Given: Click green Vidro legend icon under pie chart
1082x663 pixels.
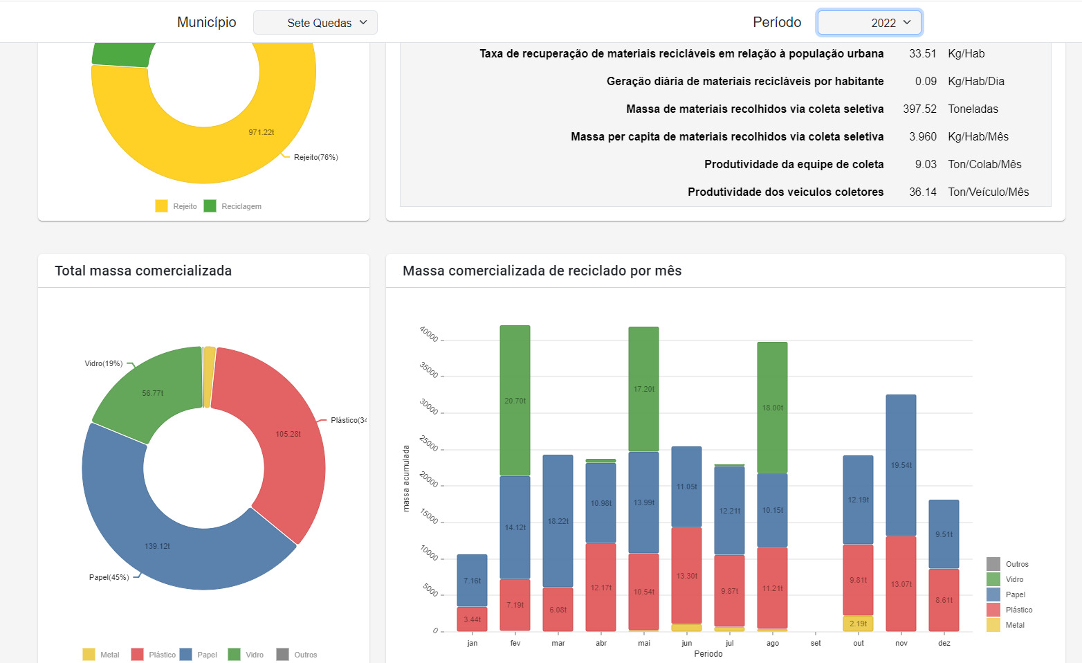Looking at the screenshot, I should click(x=235, y=655).
